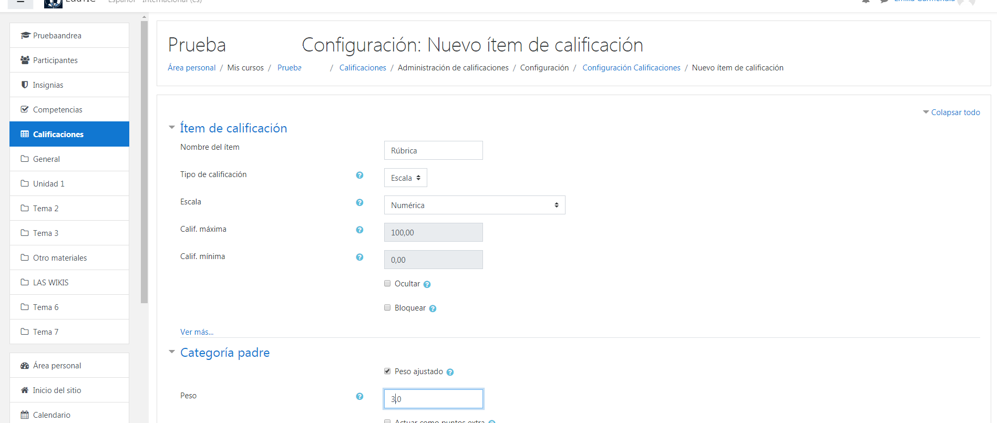Open Calendario in the sidebar
Viewport: 997px width, 423px height.
point(69,415)
